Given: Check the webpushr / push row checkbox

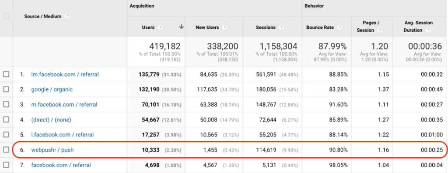Looking at the screenshot, I should (x=6, y=149).
